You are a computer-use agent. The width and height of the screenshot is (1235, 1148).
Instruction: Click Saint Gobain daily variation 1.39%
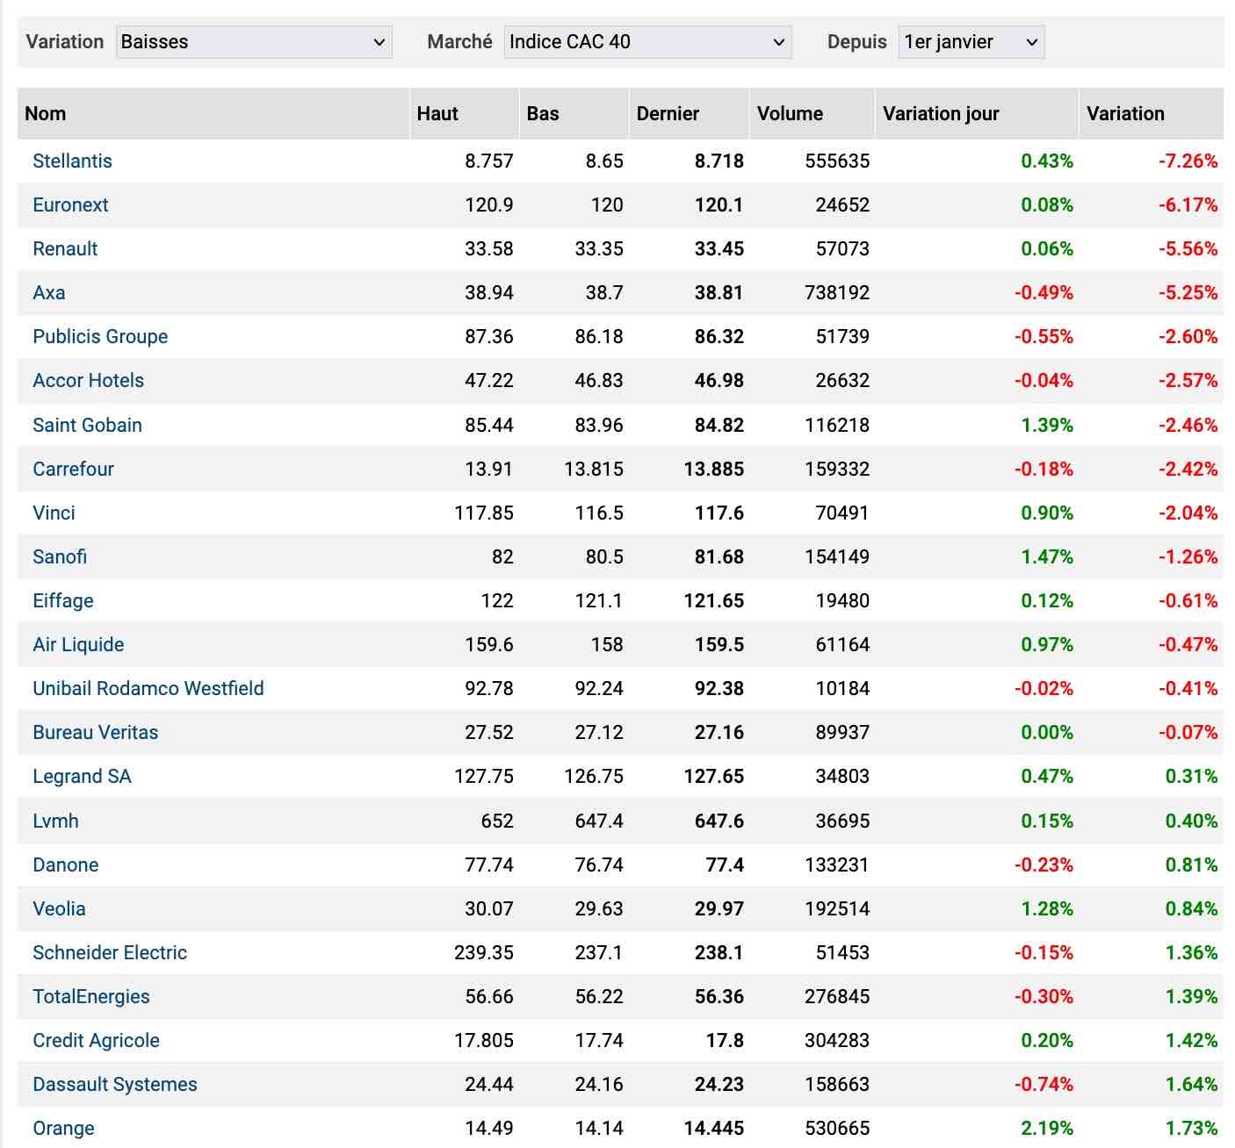coord(1047,426)
